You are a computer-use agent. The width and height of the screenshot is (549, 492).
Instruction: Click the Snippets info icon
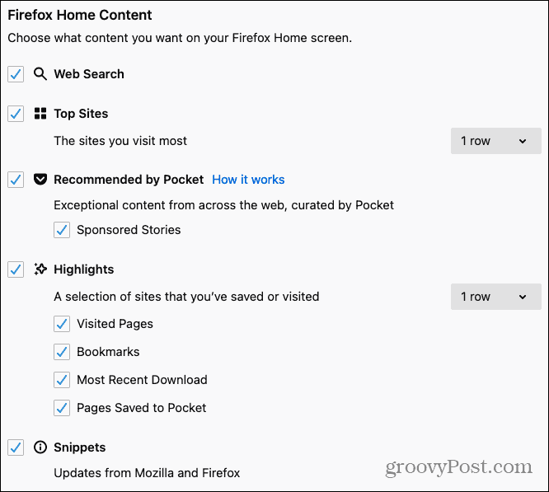40,447
